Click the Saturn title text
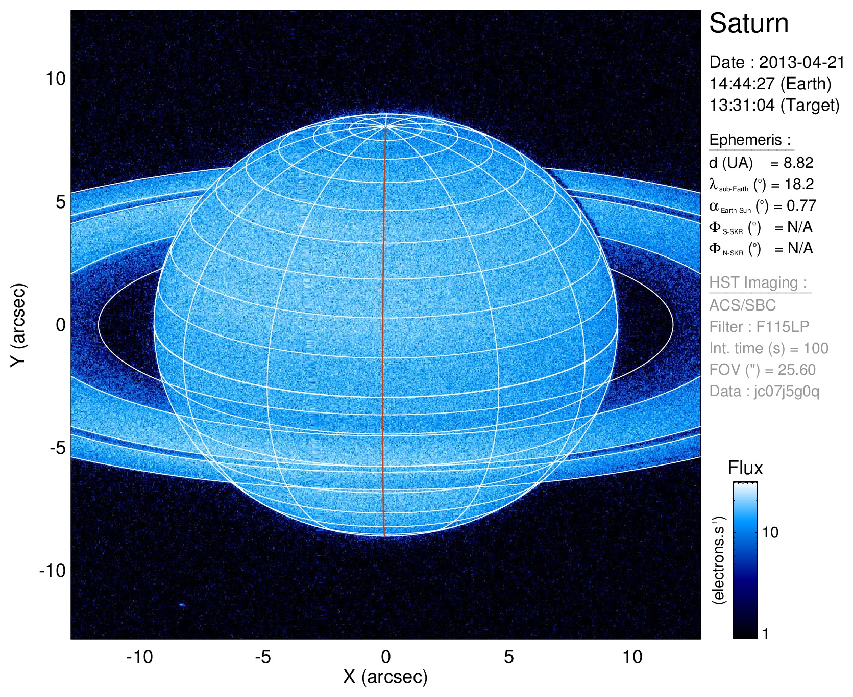 [x=748, y=23]
